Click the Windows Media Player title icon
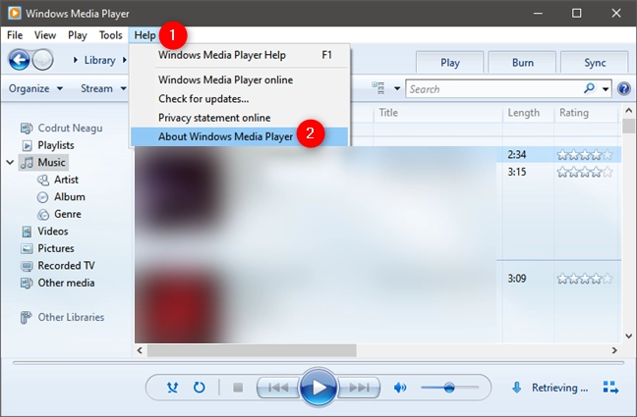 tap(14, 13)
